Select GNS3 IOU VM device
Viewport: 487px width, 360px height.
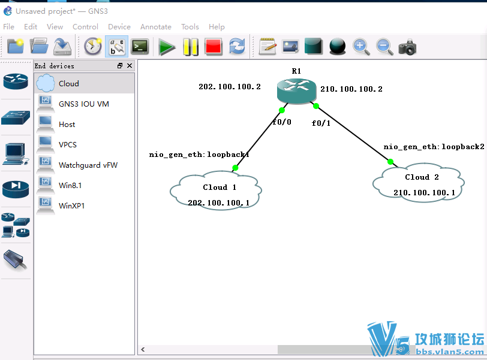tap(84, 104)
